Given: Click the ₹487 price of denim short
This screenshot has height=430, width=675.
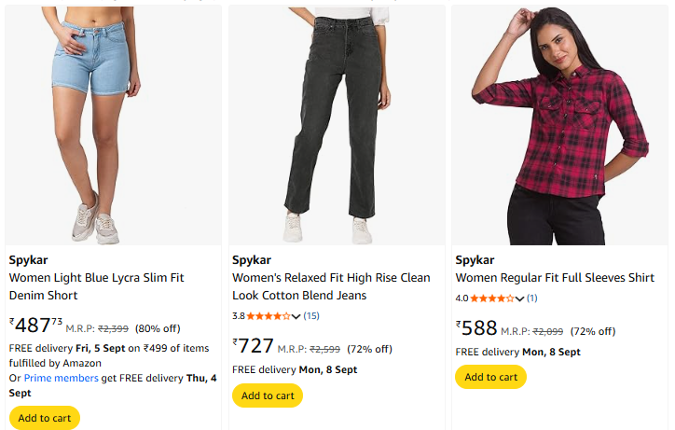Looking at the screenshot, I should [x=35, y=326].
